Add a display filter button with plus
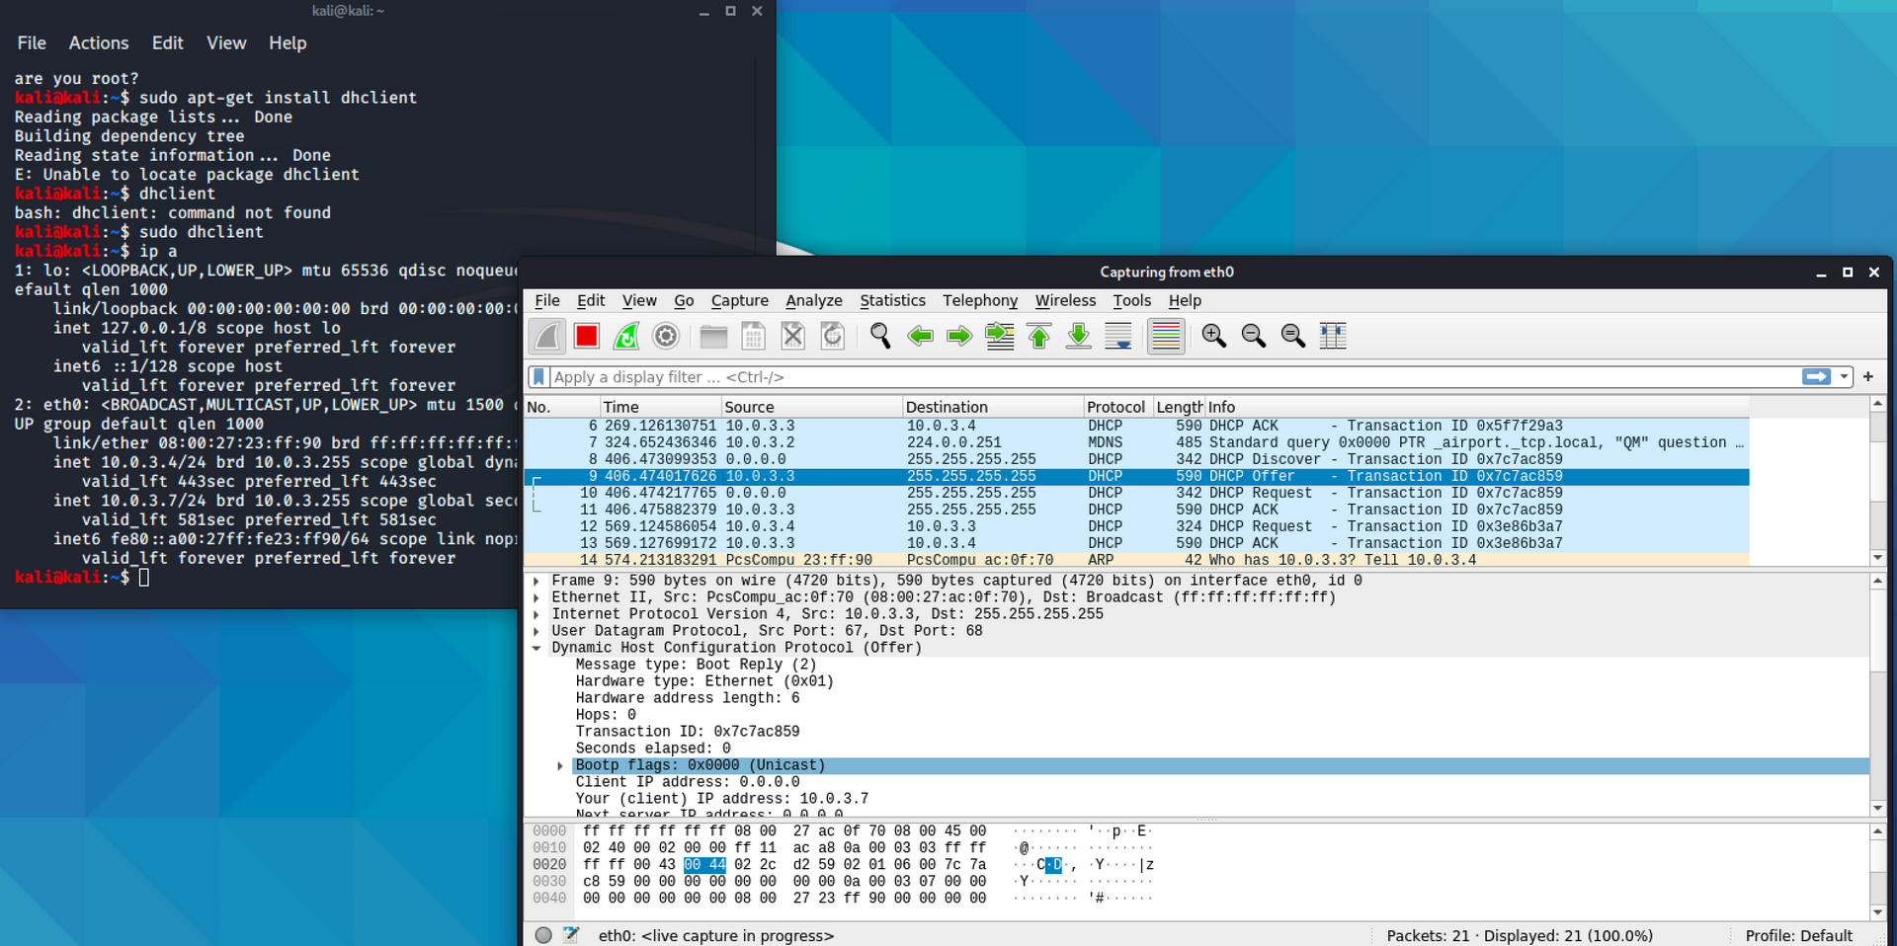 coord(1868,376)
